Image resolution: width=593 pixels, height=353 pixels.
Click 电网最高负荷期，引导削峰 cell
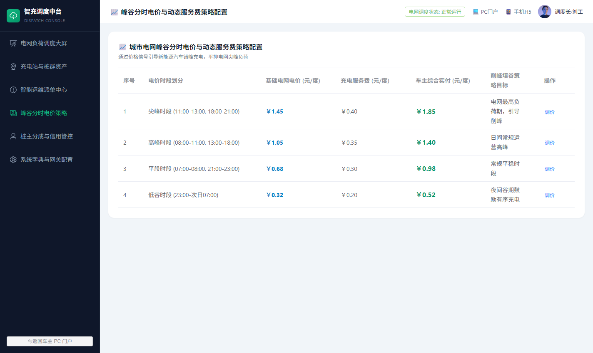tap(505, 111)
